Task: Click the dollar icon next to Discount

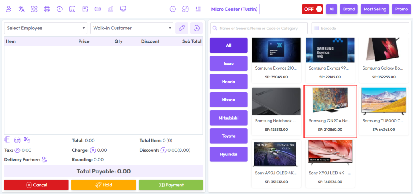Action: [163, 151]
